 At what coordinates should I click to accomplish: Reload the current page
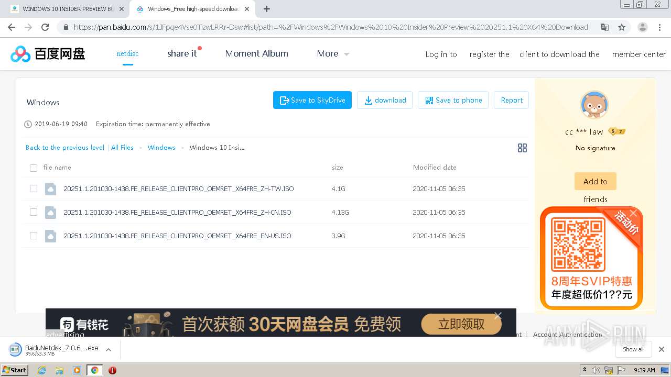pos(45,27)
